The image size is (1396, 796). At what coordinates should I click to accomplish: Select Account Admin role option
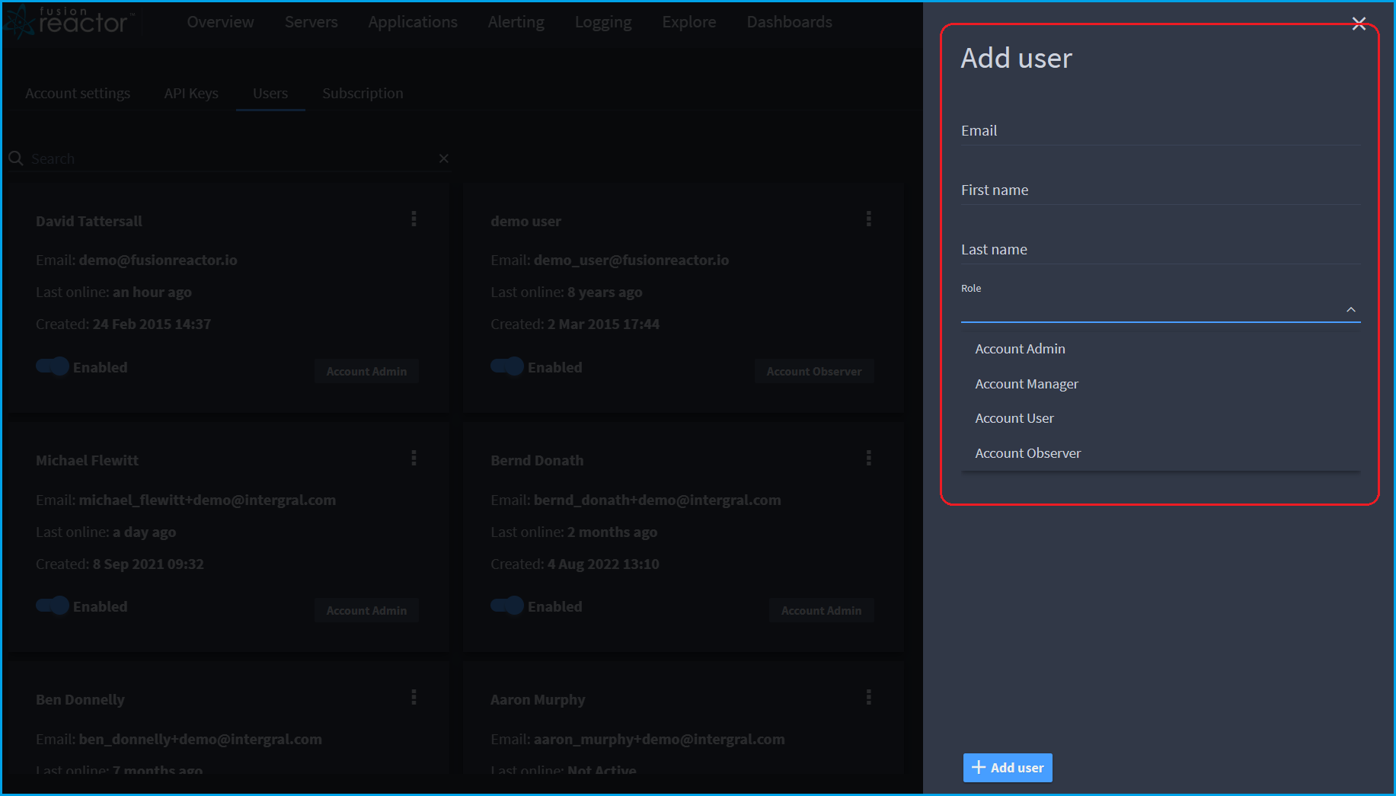pyautogui.click(x=1160, y=349)
